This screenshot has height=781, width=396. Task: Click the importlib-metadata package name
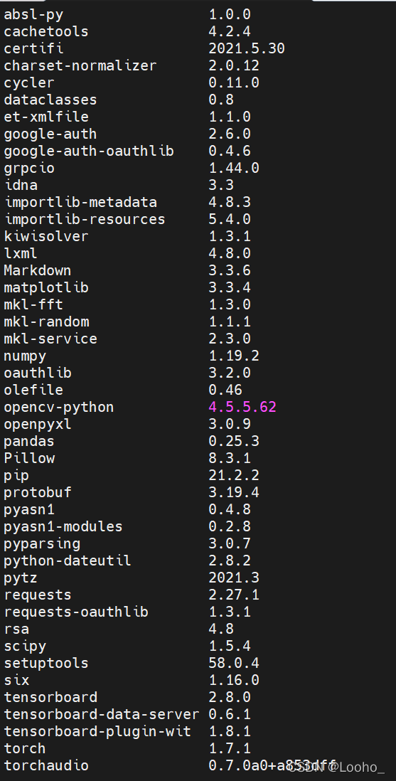(x=80, y=202)
